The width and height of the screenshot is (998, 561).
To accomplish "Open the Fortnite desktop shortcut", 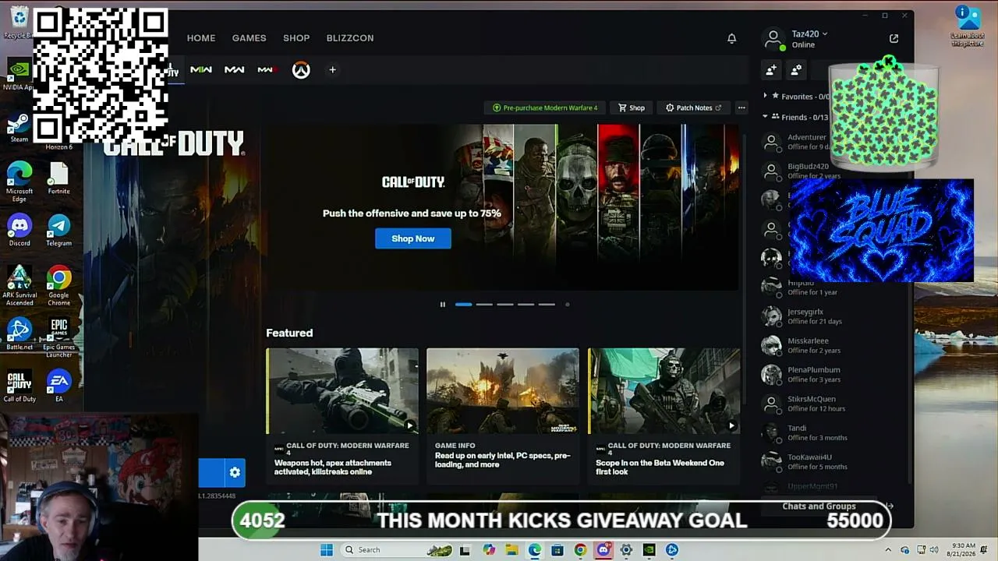I will (58, 179).
